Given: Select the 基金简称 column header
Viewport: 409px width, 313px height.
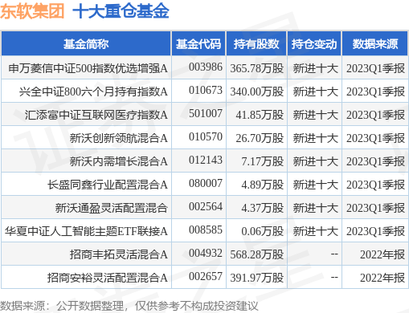Looking at the screenshot, I should (86, 44).
